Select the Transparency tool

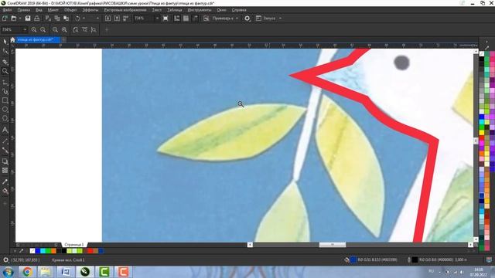5,171
